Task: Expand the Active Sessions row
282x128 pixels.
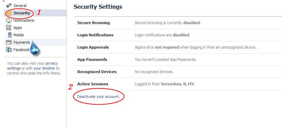Action: pos(178,84)
